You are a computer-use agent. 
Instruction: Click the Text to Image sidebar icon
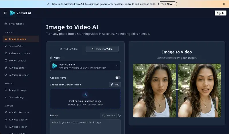6,97
